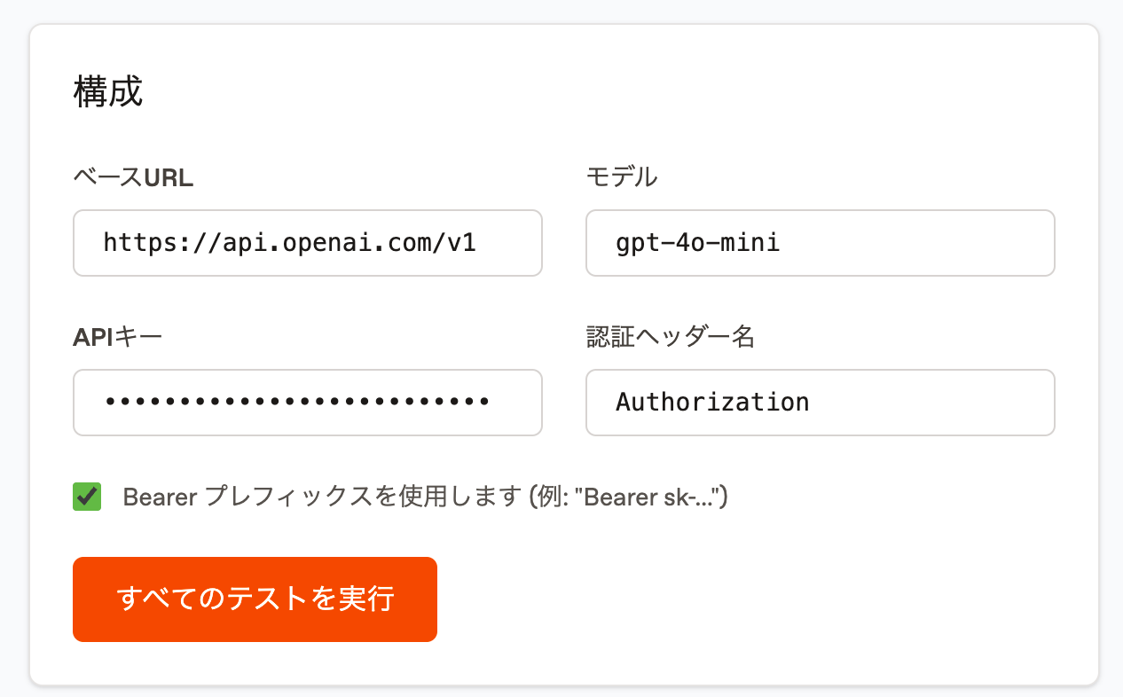The width and height of the screenshot is (1123, 697).
Task: Click the ベースURL label text
Action: click(133, 178)
